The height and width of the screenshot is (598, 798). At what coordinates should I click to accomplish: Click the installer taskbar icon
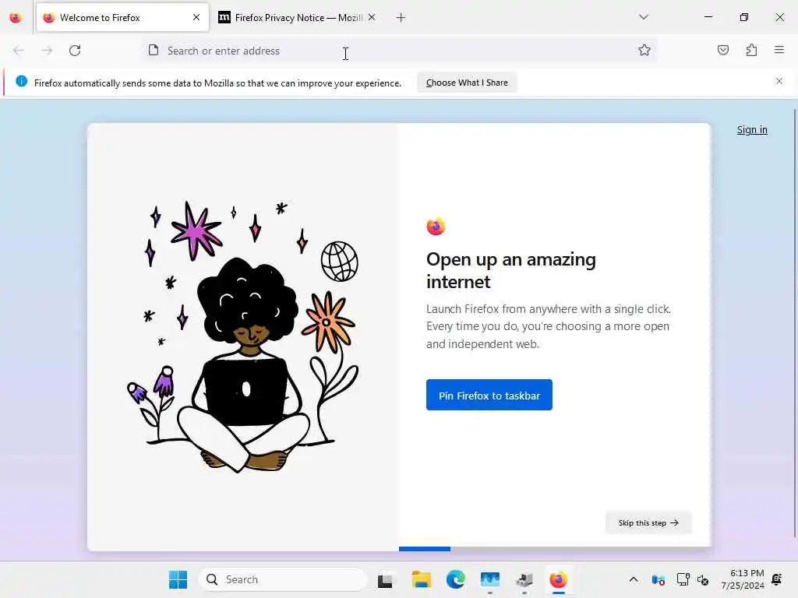524,579
